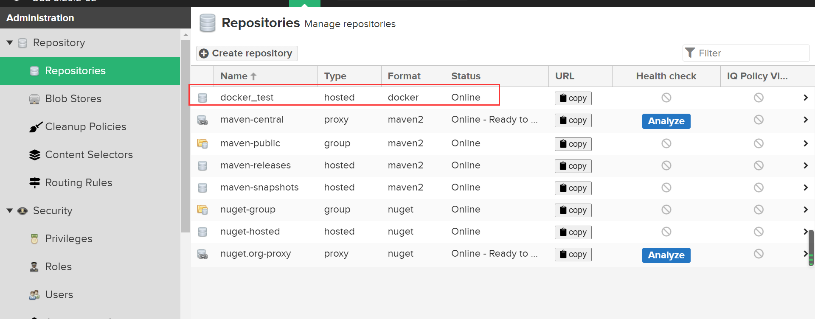The height and width of the screenshot is (319, 815).
Task: Analyze health of nuget.org-proxy repository
Action: [x=666, y=255]
